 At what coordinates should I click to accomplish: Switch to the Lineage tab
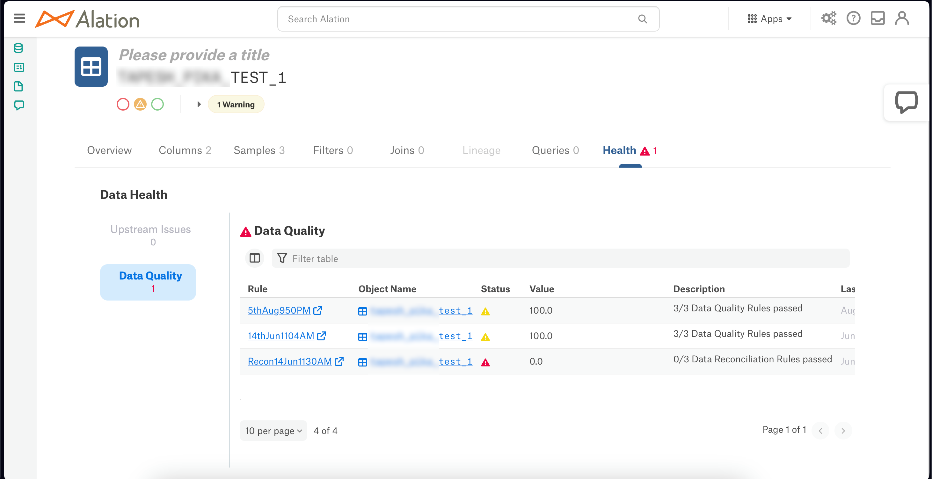pos(481,150)
